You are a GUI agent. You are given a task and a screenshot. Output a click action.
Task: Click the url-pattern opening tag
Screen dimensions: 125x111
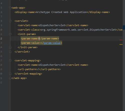coord(27,69)
